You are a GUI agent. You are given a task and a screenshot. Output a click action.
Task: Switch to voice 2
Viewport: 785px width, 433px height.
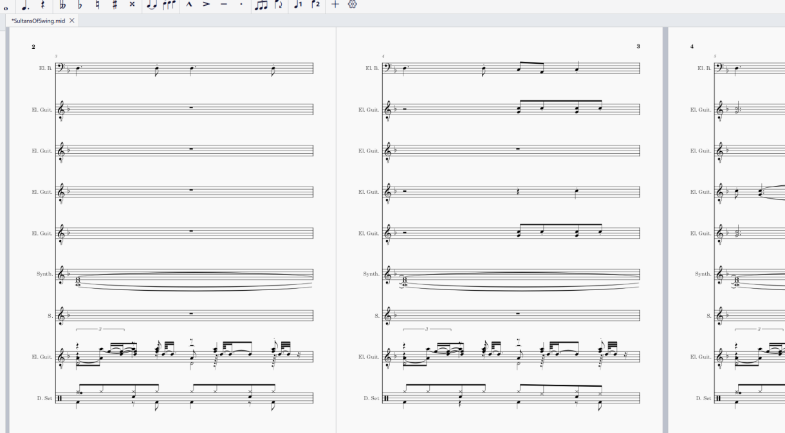315,5
